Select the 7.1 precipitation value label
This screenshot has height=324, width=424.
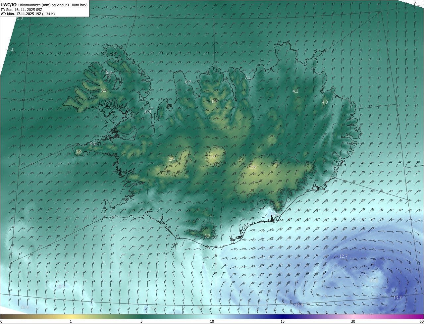point(247,77)
